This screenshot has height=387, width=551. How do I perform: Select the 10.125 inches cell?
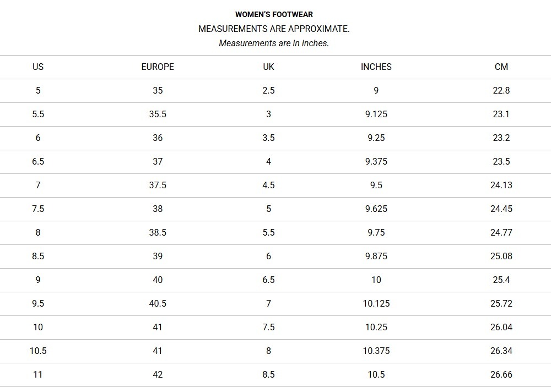376,303
